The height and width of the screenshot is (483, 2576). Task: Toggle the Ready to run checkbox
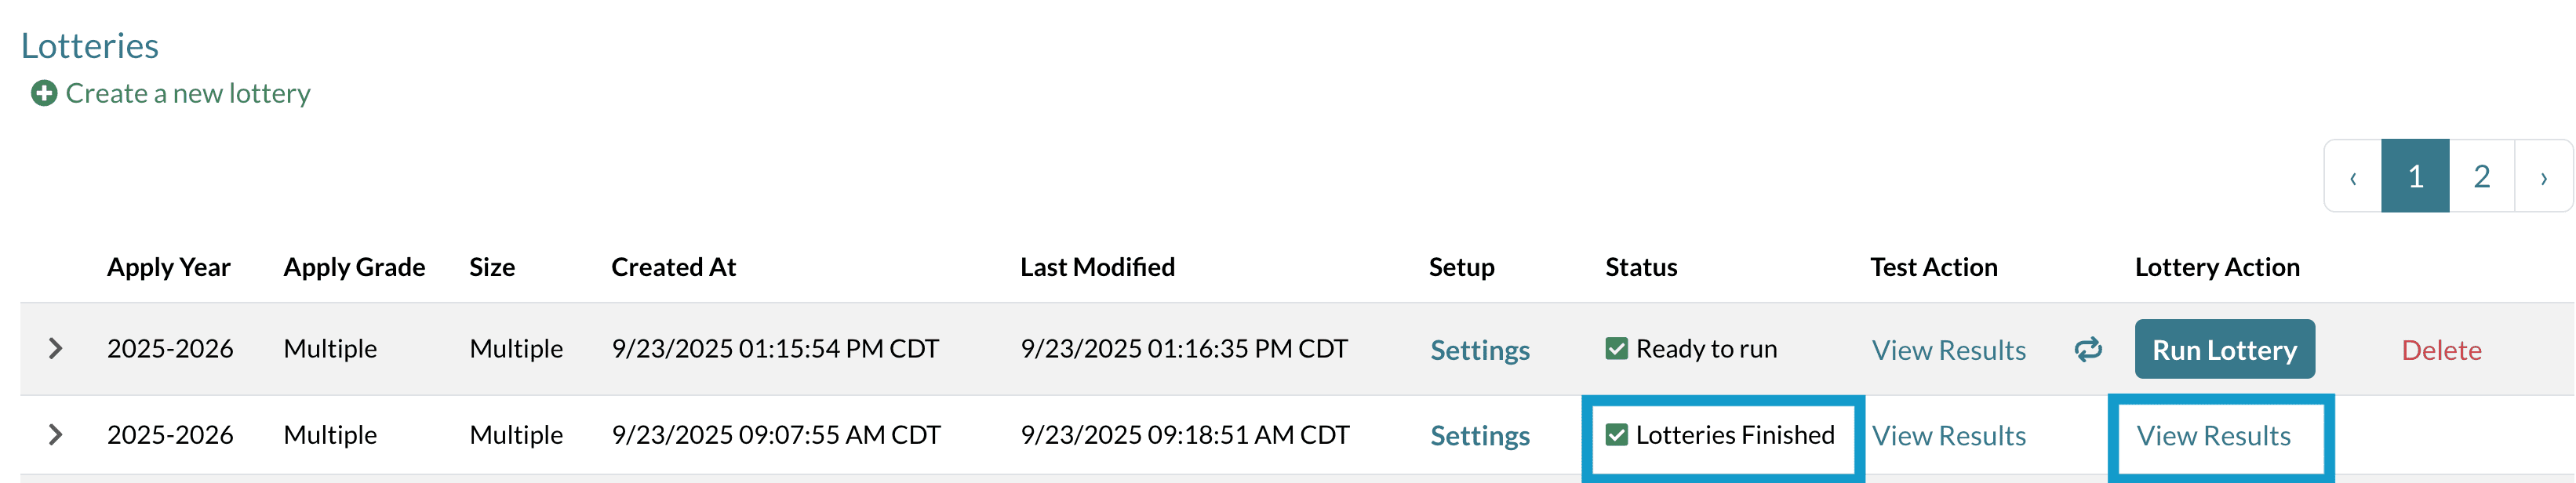point(1616,349)
